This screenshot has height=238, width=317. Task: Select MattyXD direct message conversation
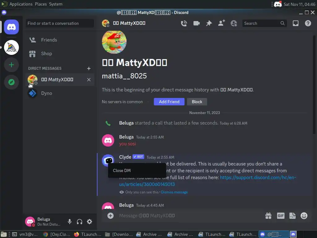point(60,80)
